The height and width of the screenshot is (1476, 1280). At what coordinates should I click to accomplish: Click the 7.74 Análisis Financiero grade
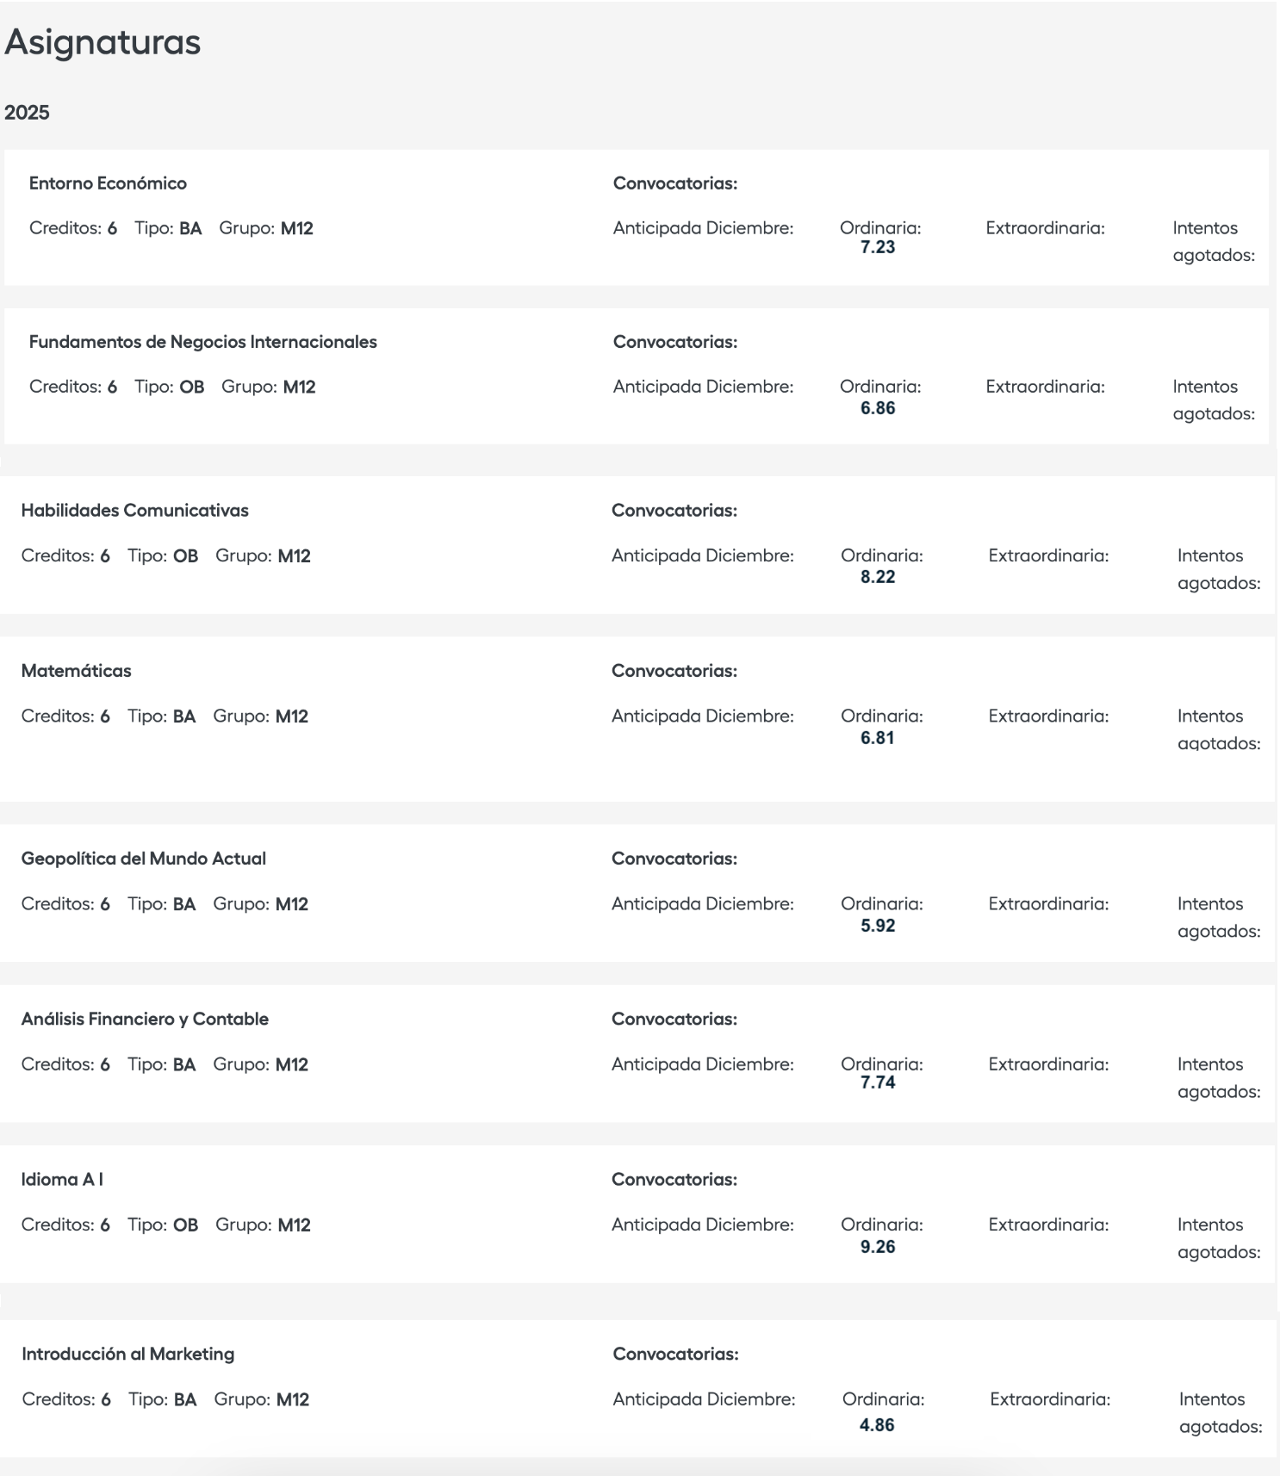coord(878,1082)
